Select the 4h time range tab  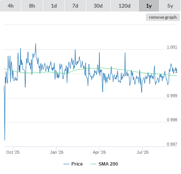pyautogui.click(x=11, y=6)
